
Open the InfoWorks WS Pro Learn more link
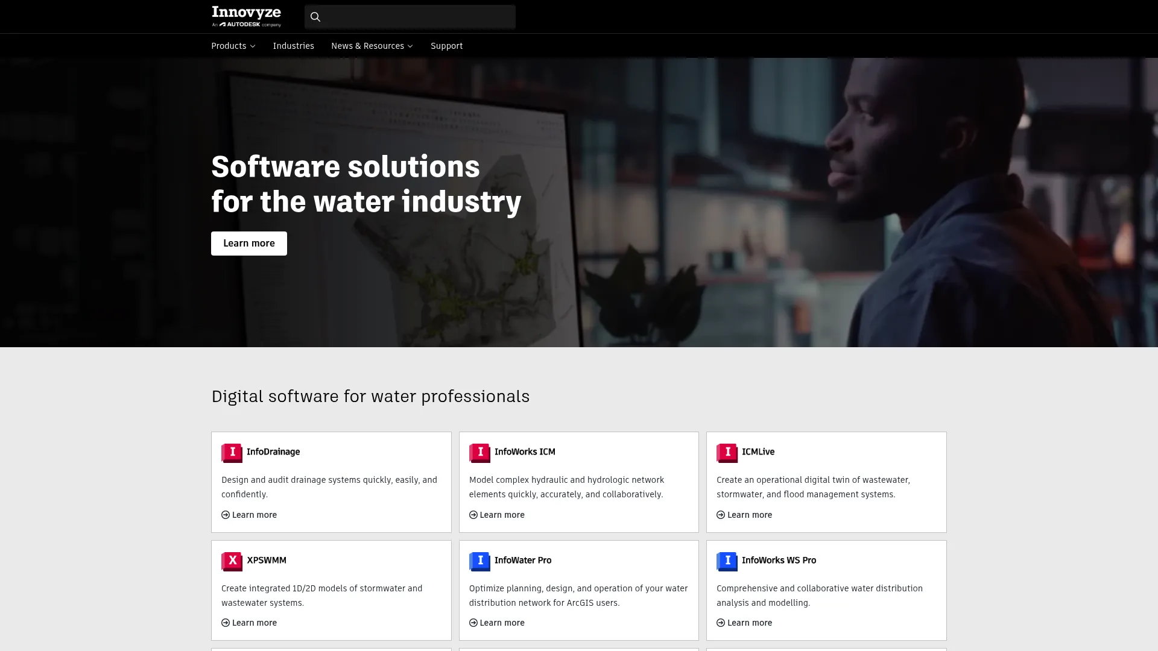pos(744,623)
